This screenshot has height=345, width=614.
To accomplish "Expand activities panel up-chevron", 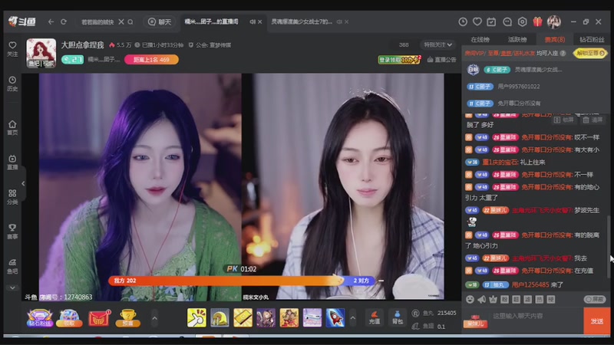I will (155, 318).
